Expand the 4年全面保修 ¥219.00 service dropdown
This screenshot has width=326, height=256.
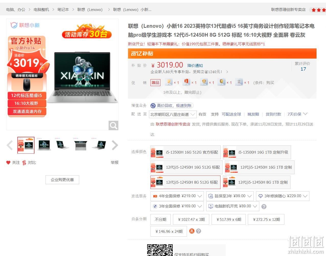tap(177, 196)
